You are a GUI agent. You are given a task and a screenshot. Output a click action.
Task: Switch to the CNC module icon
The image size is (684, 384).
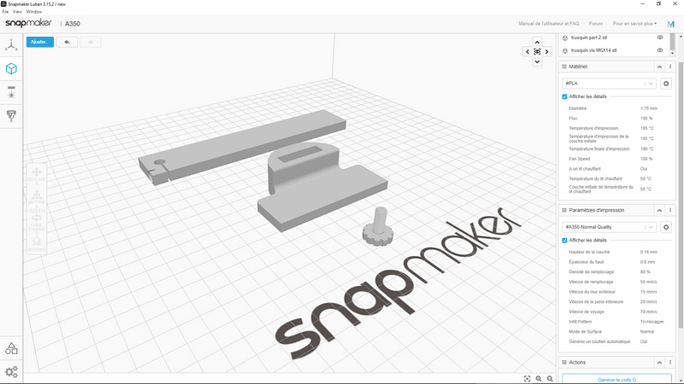tap(11, 116)
